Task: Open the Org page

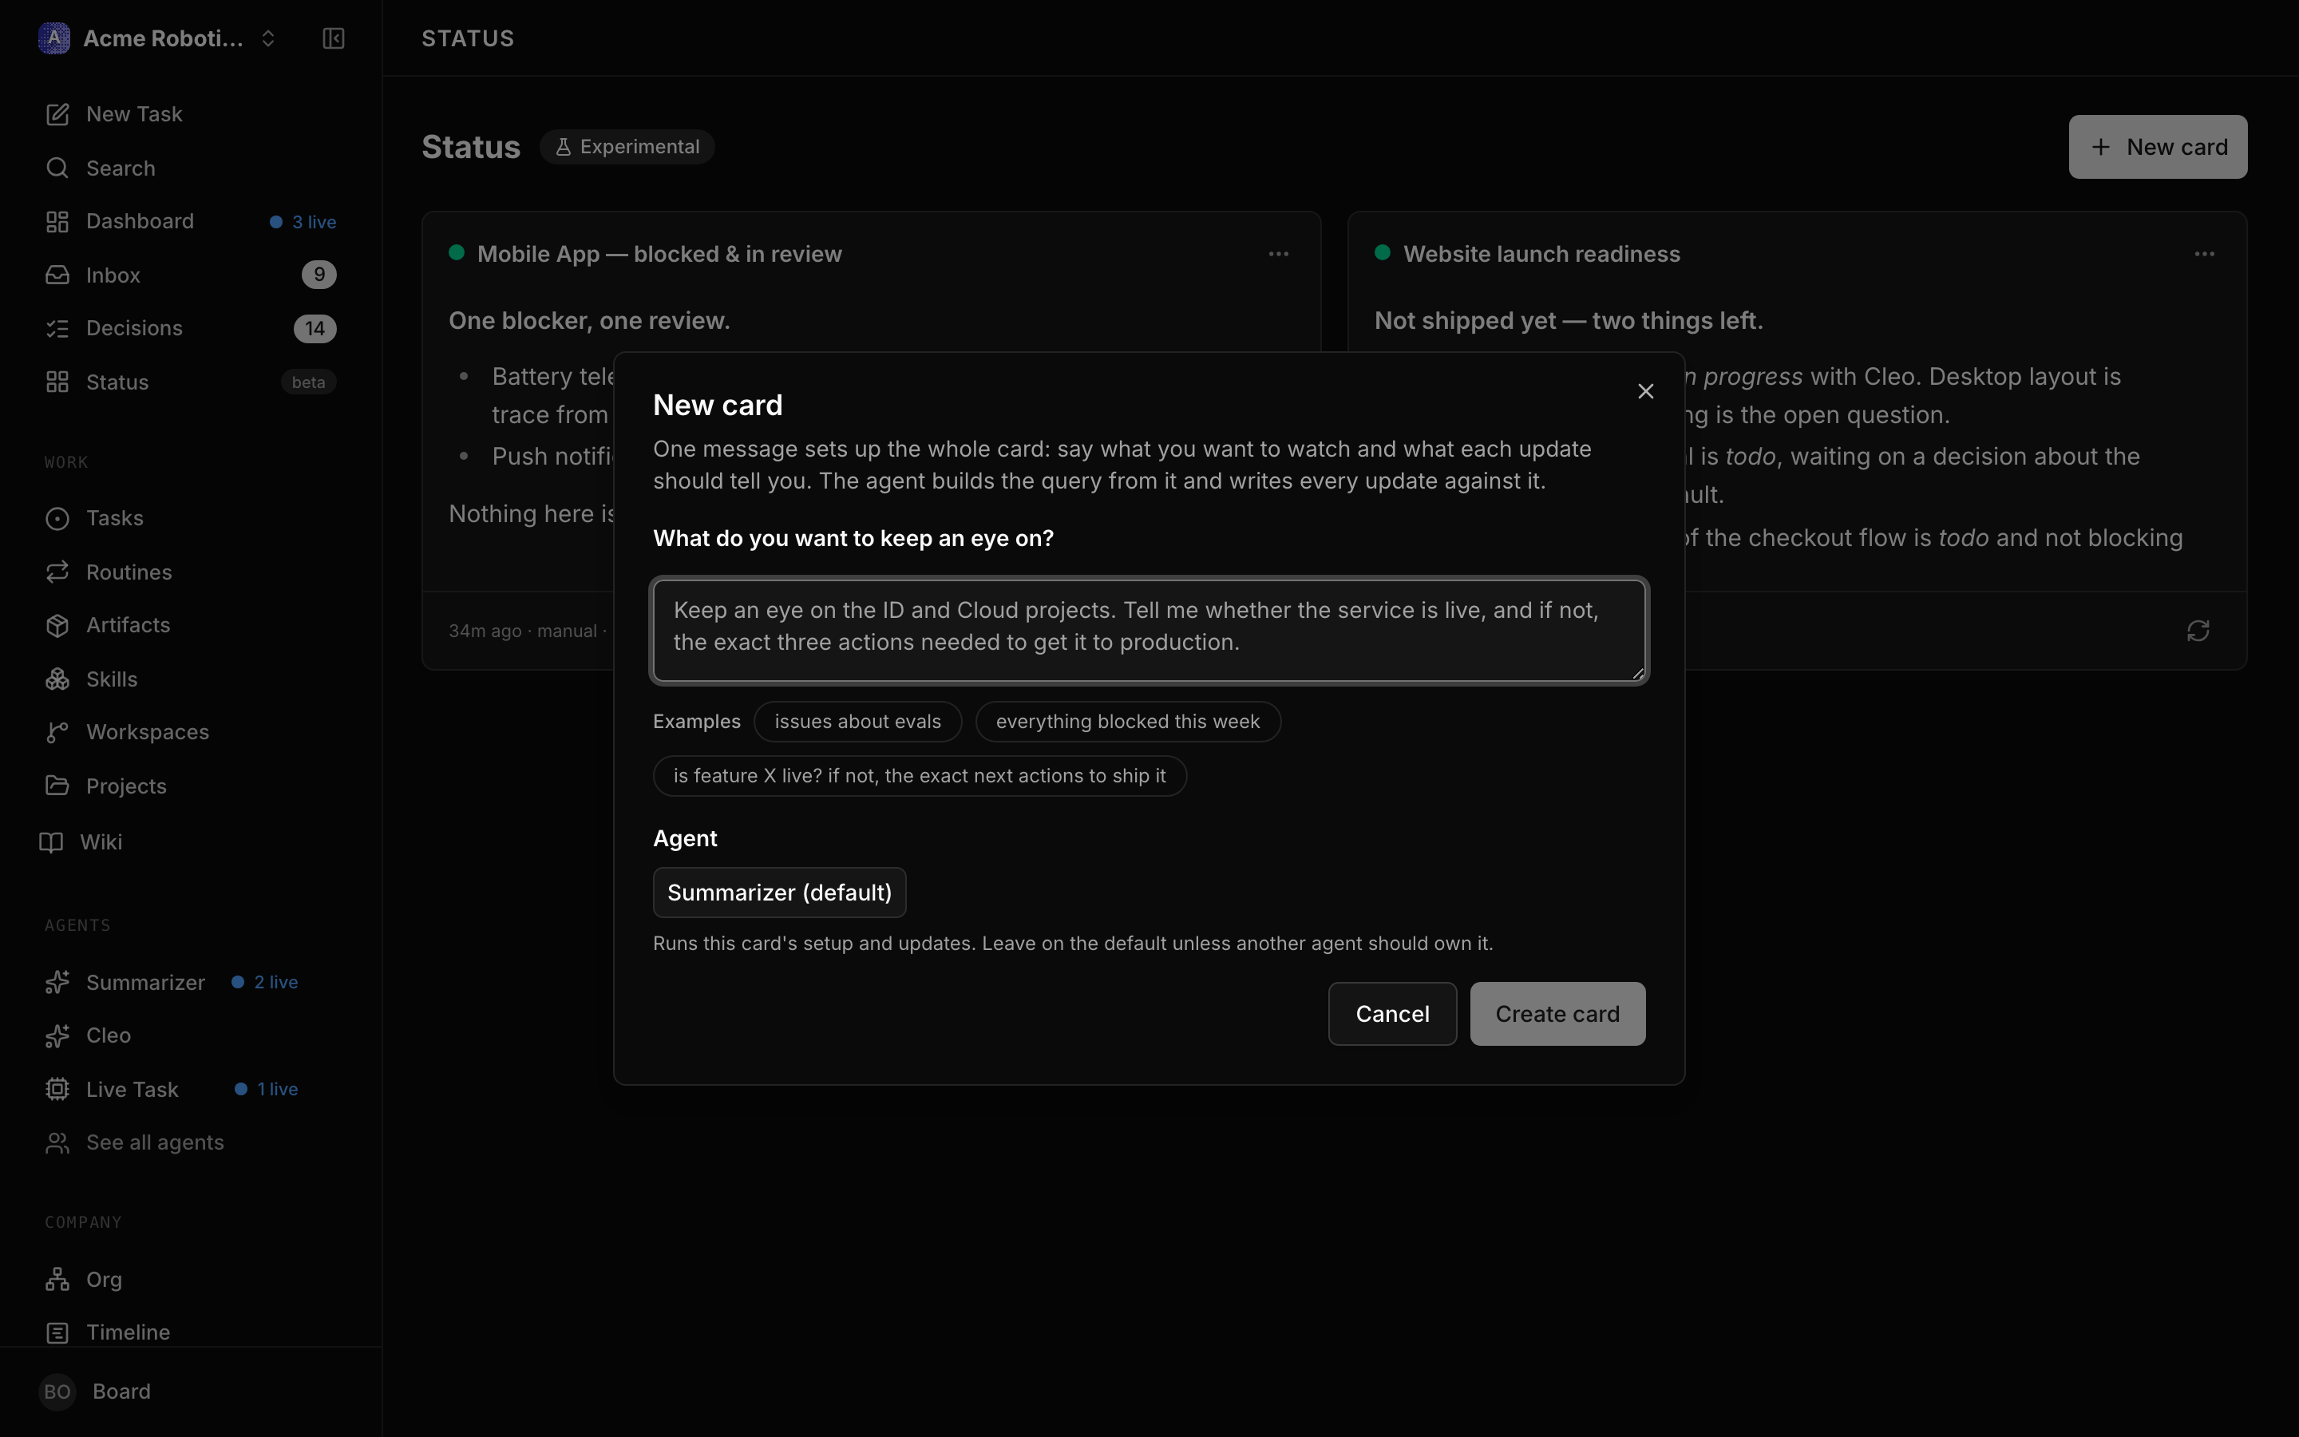Action: tap(190, 1279)
